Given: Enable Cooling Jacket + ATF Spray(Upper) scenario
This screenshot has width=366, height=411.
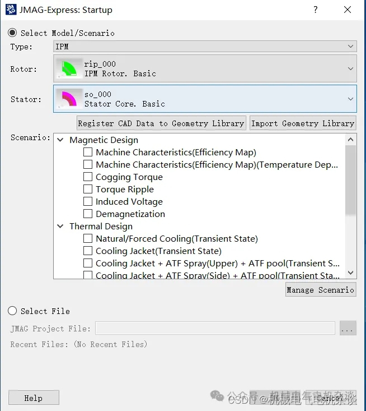Looking at the screenshot, I should tap(88, 263).
